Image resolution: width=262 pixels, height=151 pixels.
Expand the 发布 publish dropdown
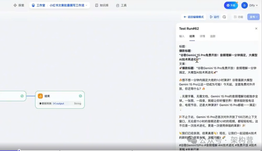[253, 17]
